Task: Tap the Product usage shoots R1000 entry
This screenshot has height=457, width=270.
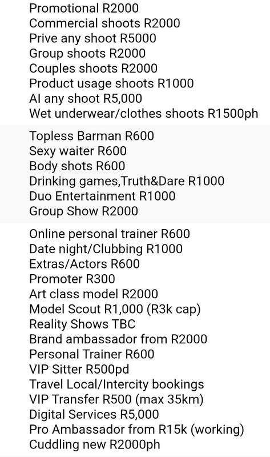Action: tap(111, 83)
